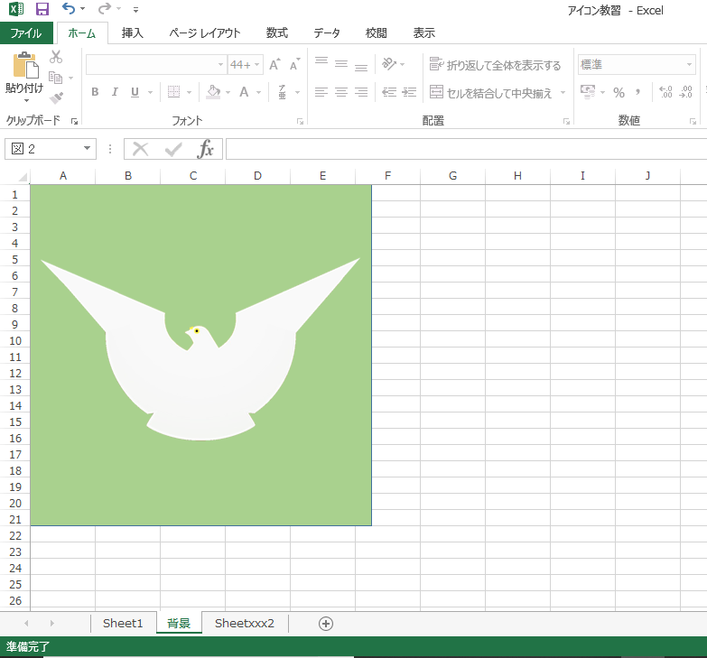Viewport: 707px width, 658px height.
Task: Open the ページ レイアウト tab
Action: tap(205, 32)
